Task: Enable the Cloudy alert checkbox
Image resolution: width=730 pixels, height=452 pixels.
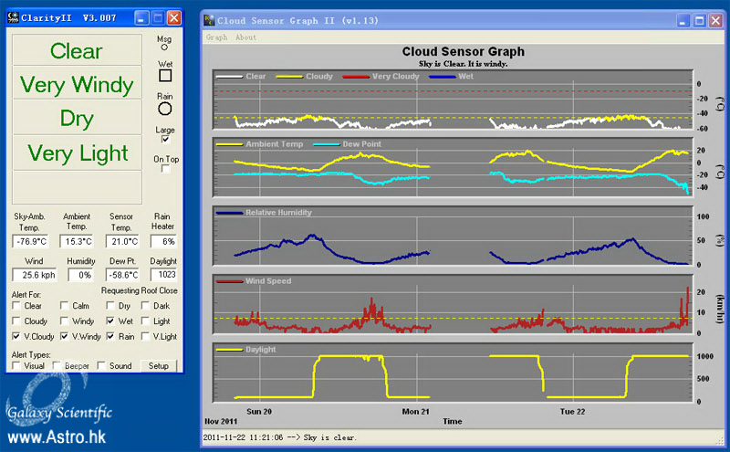Action: coord(17,322)
